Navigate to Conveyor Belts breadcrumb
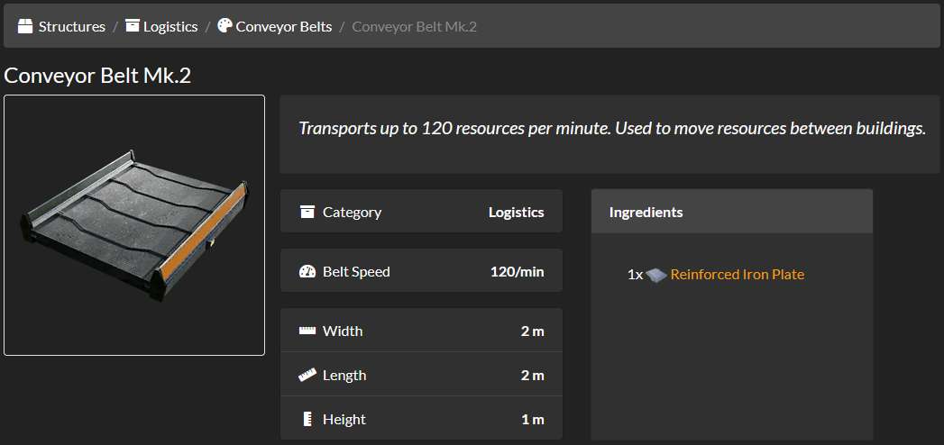 [x=283, y=27]
